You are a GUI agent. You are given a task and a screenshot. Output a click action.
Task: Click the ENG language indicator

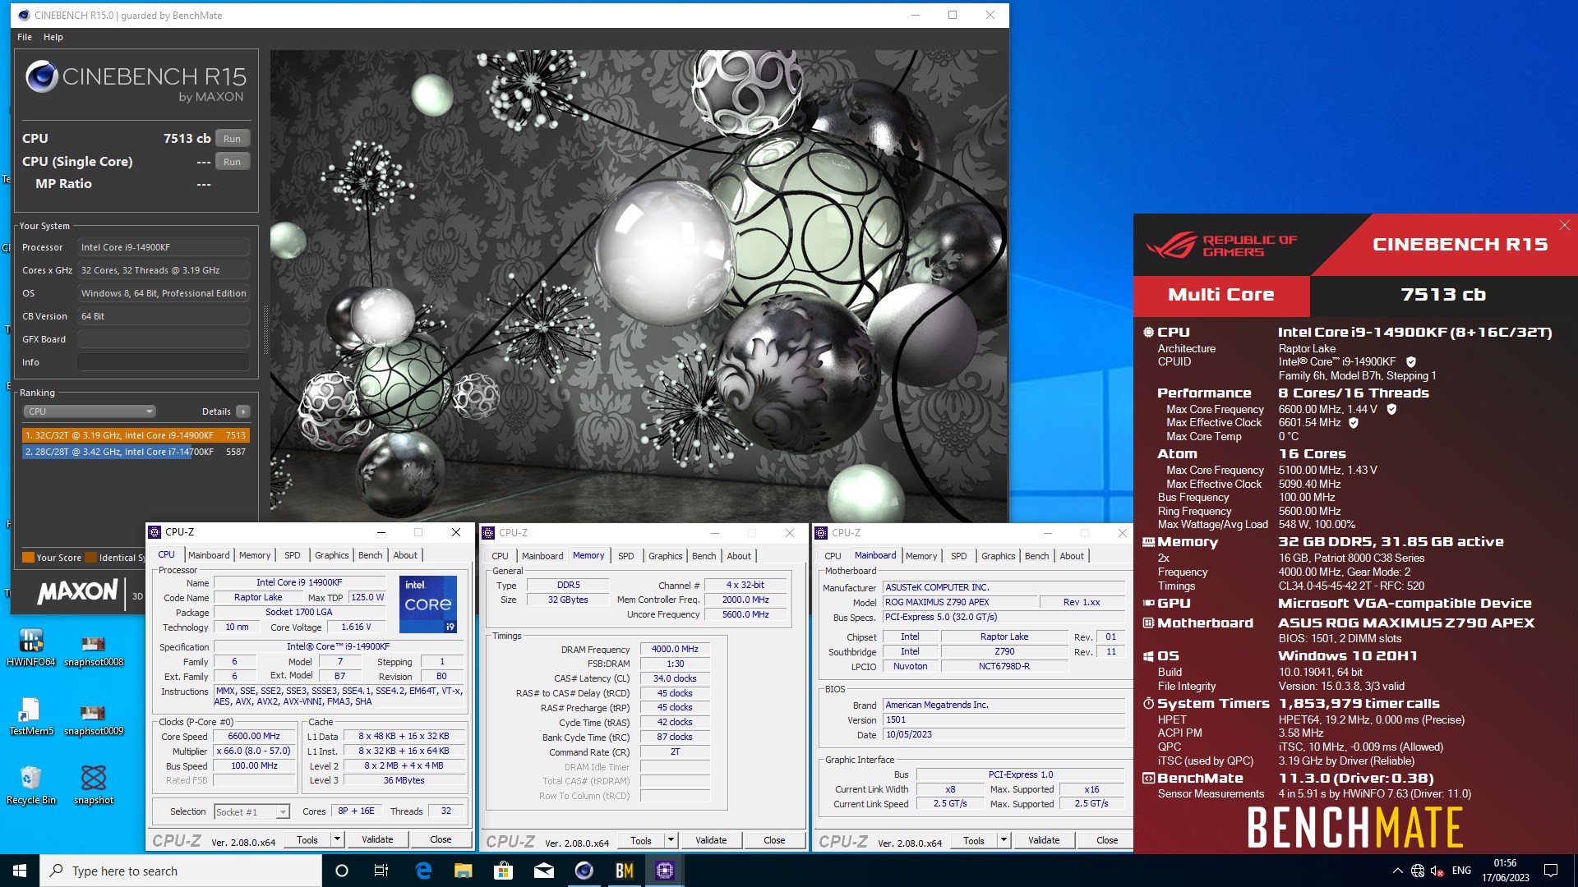[x=1461, y=871]
